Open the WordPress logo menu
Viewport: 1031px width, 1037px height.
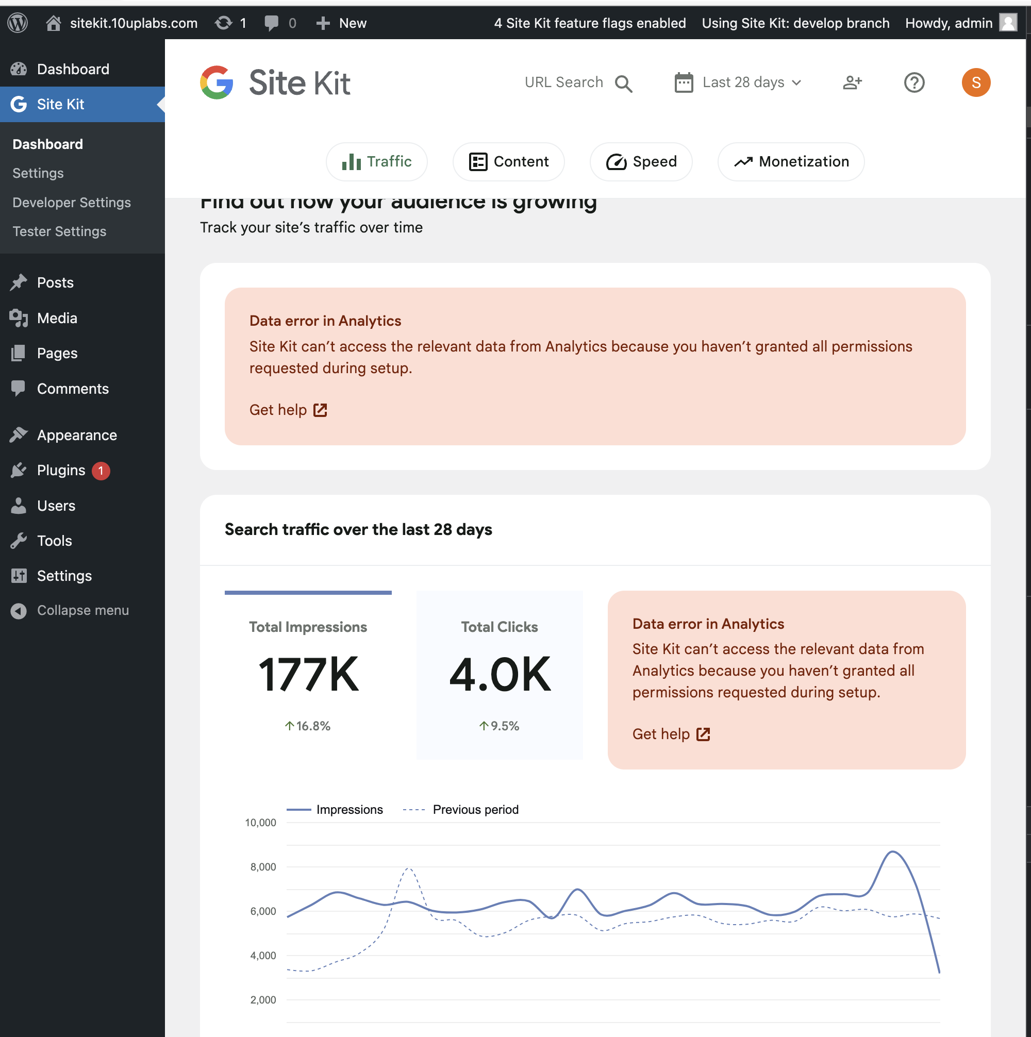click(17, 23)
